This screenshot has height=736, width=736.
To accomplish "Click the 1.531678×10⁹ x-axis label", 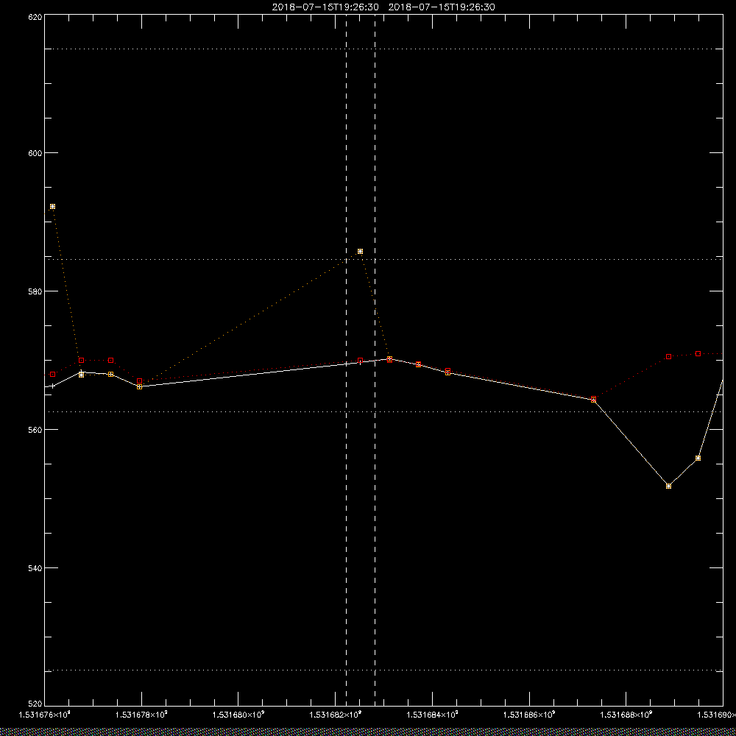I will point(141,715).
